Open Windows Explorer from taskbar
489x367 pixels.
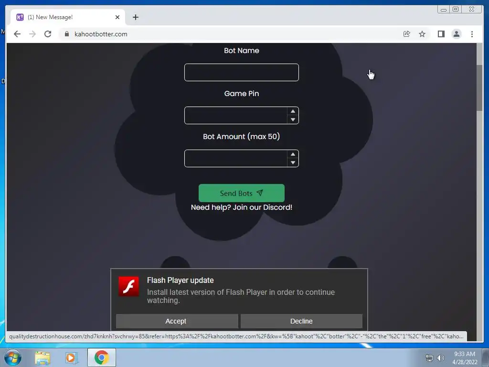(43, 357)
